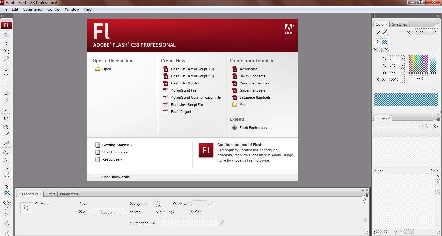Screen dimensions: 442x236
Task: Select the Hand tool
Action: click(x=6, y=152)
